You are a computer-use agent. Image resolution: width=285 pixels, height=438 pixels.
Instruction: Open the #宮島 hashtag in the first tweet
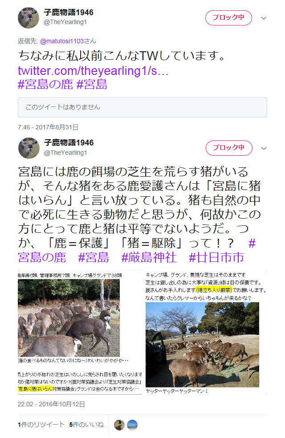(92, 84)
